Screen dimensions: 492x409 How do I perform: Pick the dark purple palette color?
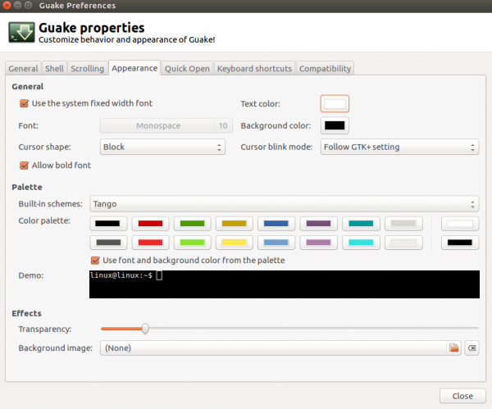318,224
